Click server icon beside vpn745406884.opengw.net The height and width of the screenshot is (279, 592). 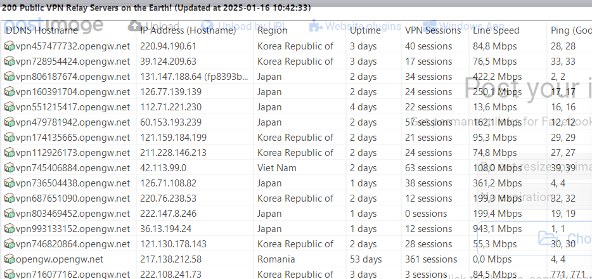click(10, 168)
